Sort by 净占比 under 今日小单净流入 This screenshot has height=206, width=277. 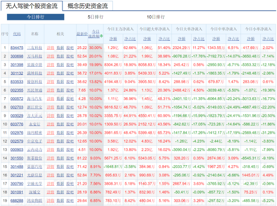coord(268,38)
